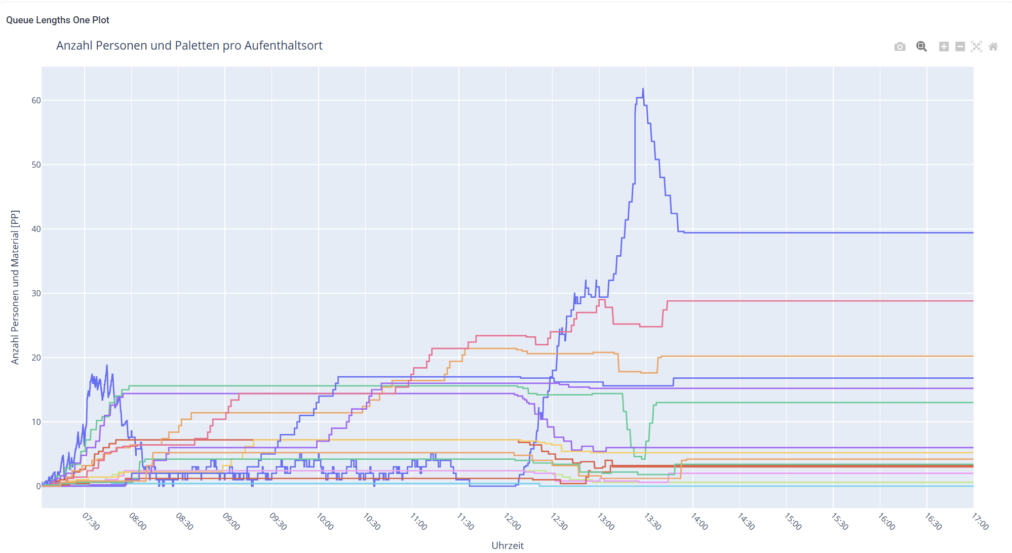Viewport: 1012px width, 553px height.
Task: Click the 60 y-axis tick label
Action: click(36, 100)
